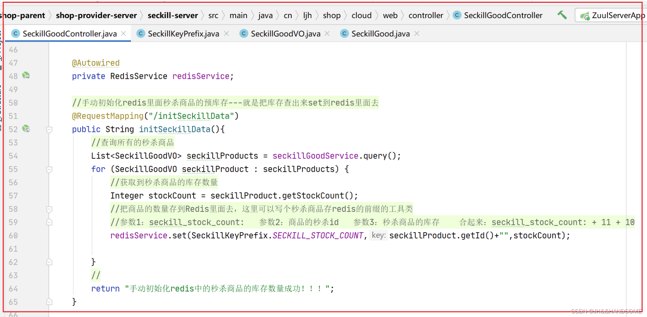Click the key: parameter hint on line 60
Screen dimensions: 647x317
378,235
